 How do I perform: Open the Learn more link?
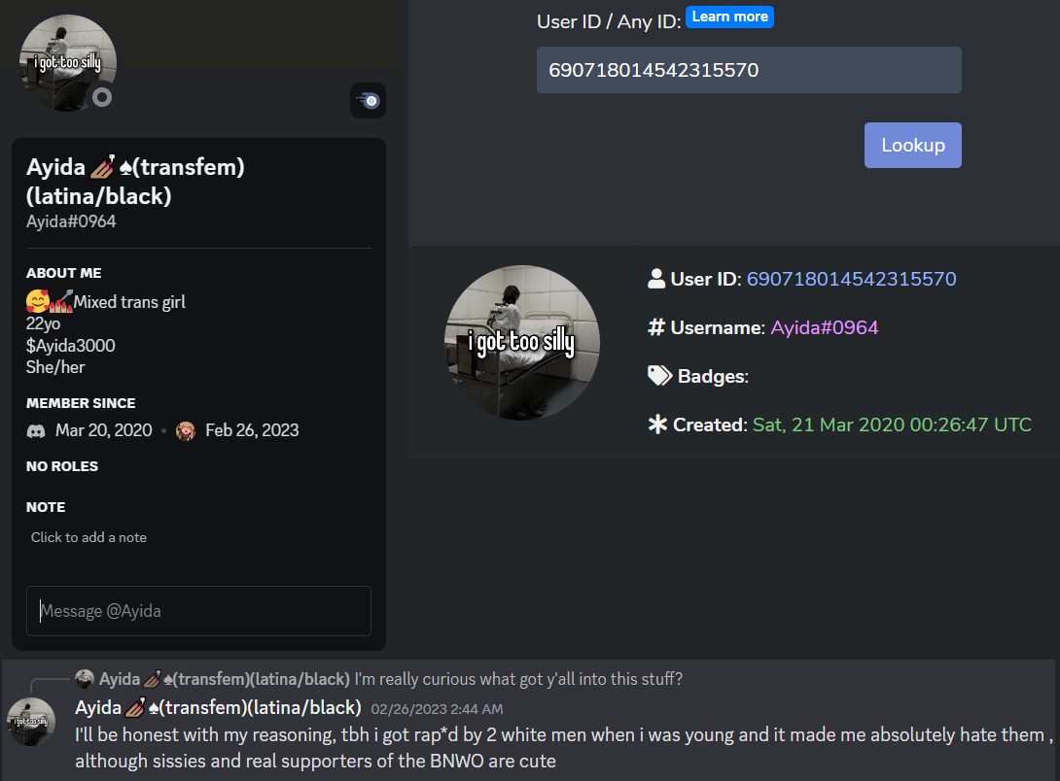click(729, 17)
